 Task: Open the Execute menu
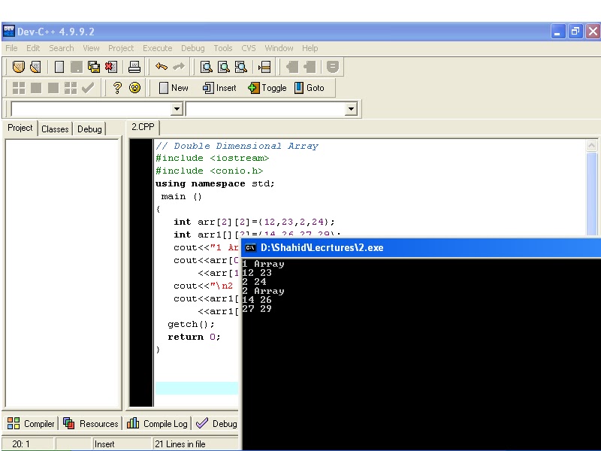[157, 47]
